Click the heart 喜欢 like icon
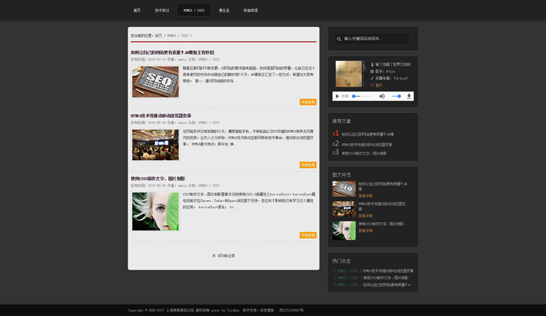 coord(373,85)
